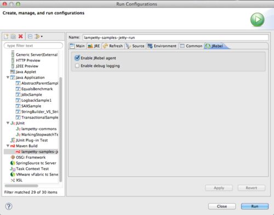274x215 pixels.
Task: Click the blue Run button
Action: pyautogui.click(x=255, y=206)
